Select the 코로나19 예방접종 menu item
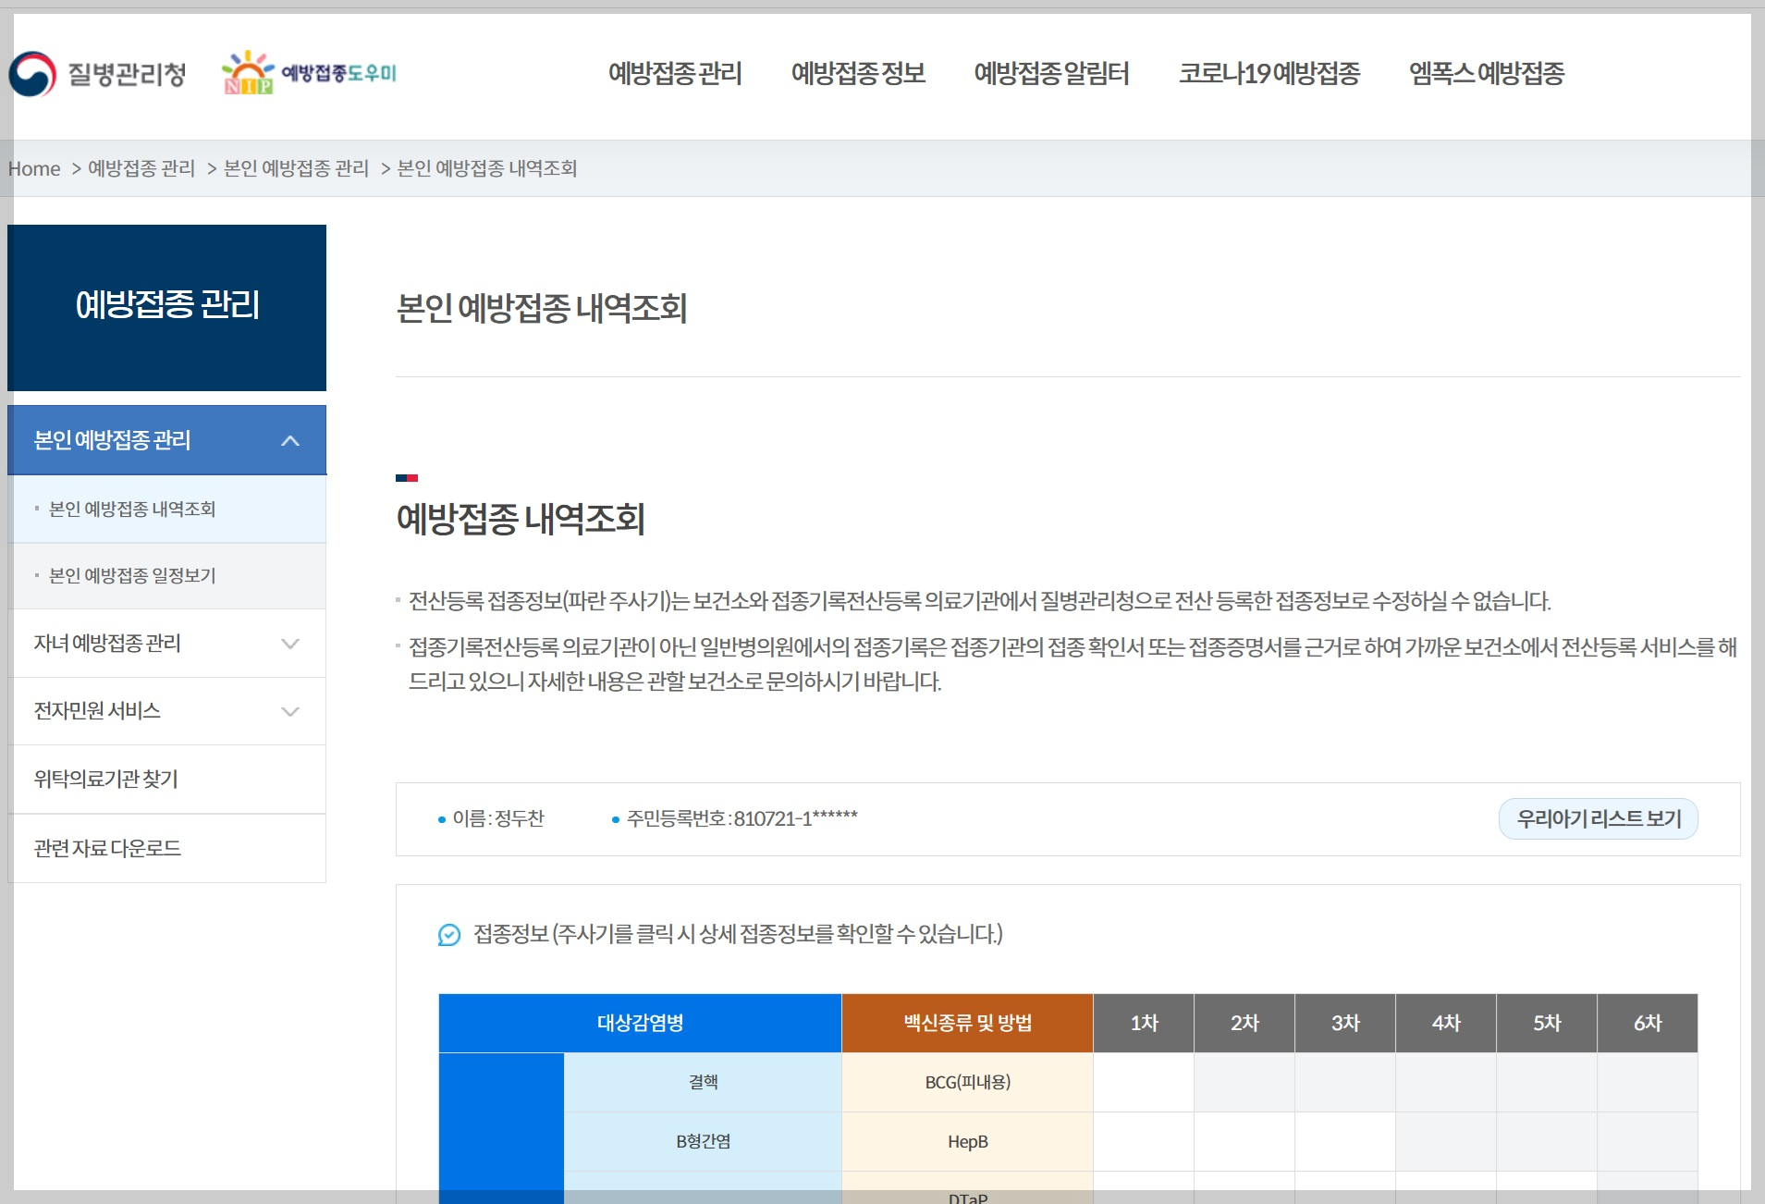Viewport: 1765px width, 1204px height. click(1270, 74)
